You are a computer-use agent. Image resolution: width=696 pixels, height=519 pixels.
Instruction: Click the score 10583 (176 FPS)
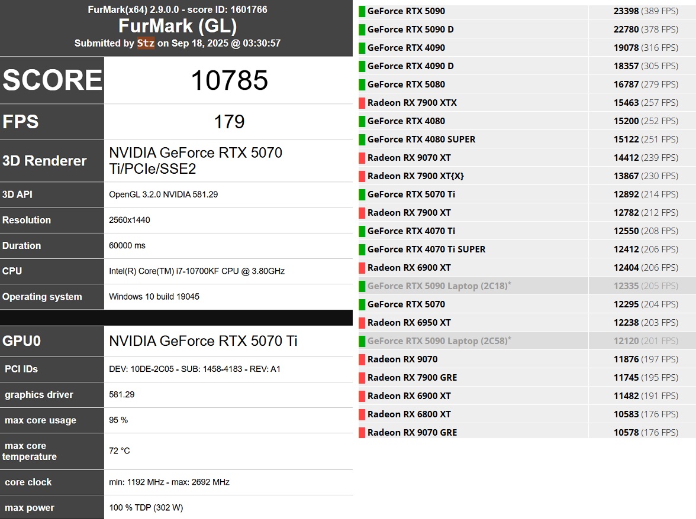click(x=646, y=414)
